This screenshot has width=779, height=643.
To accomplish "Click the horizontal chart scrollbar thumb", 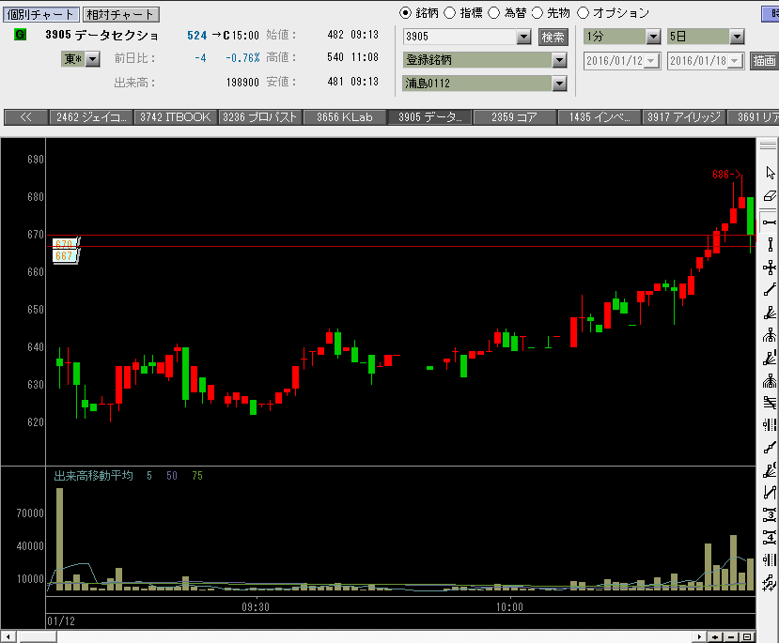I will (38, 637).
